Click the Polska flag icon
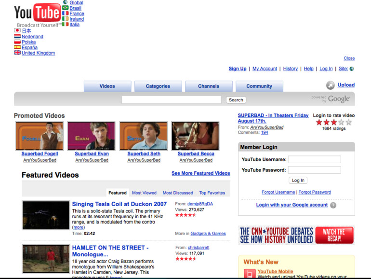Viewport: 371px width, 279px height. 17,42
